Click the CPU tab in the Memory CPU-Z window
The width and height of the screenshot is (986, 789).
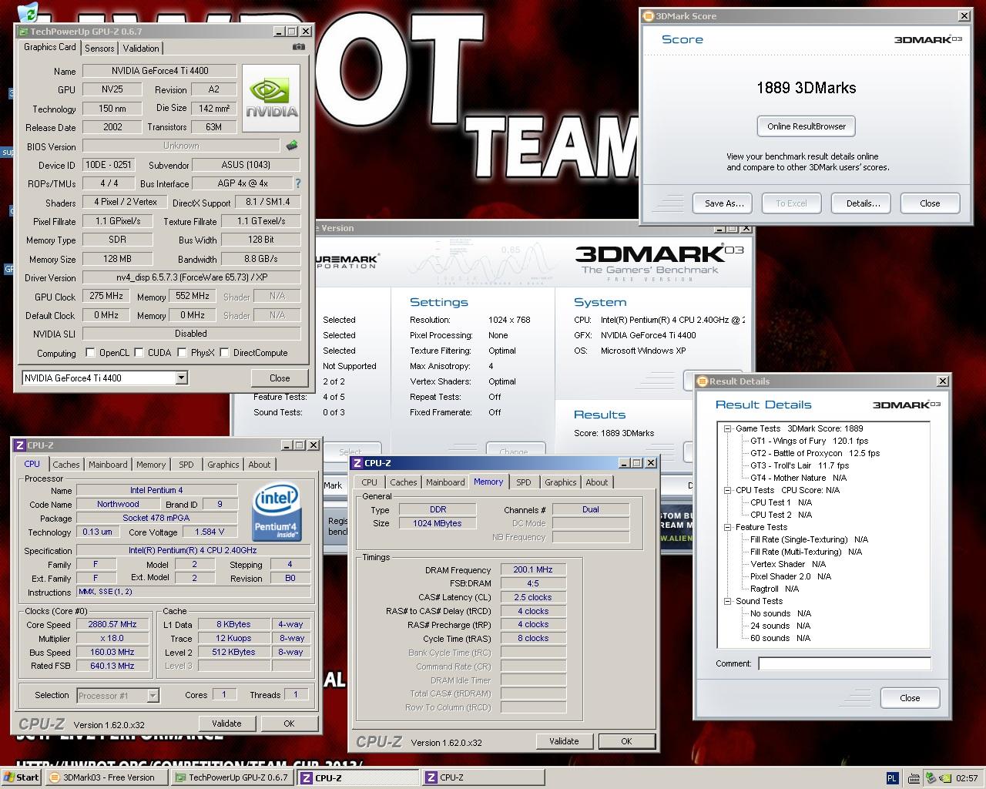pyautogui.click(x=370, y=482)
